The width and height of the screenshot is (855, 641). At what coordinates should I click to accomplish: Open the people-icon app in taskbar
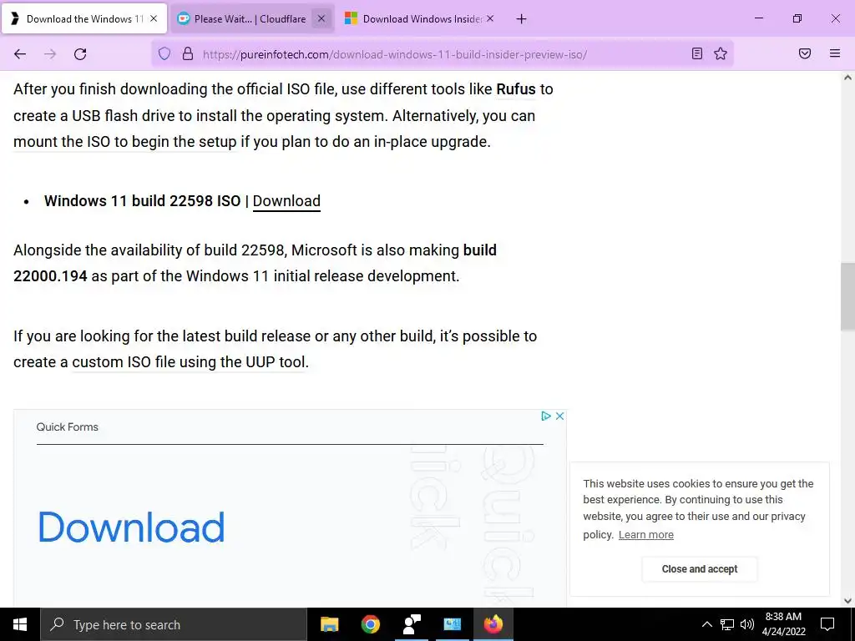(411, 624)
